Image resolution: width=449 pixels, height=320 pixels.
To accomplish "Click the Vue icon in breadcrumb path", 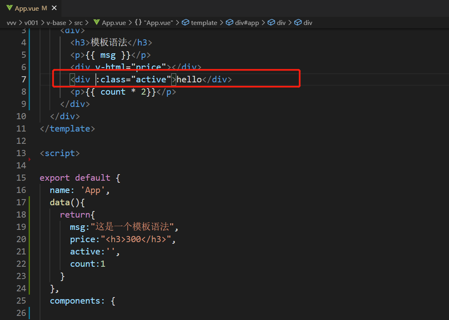I will (x=97, y=23).
